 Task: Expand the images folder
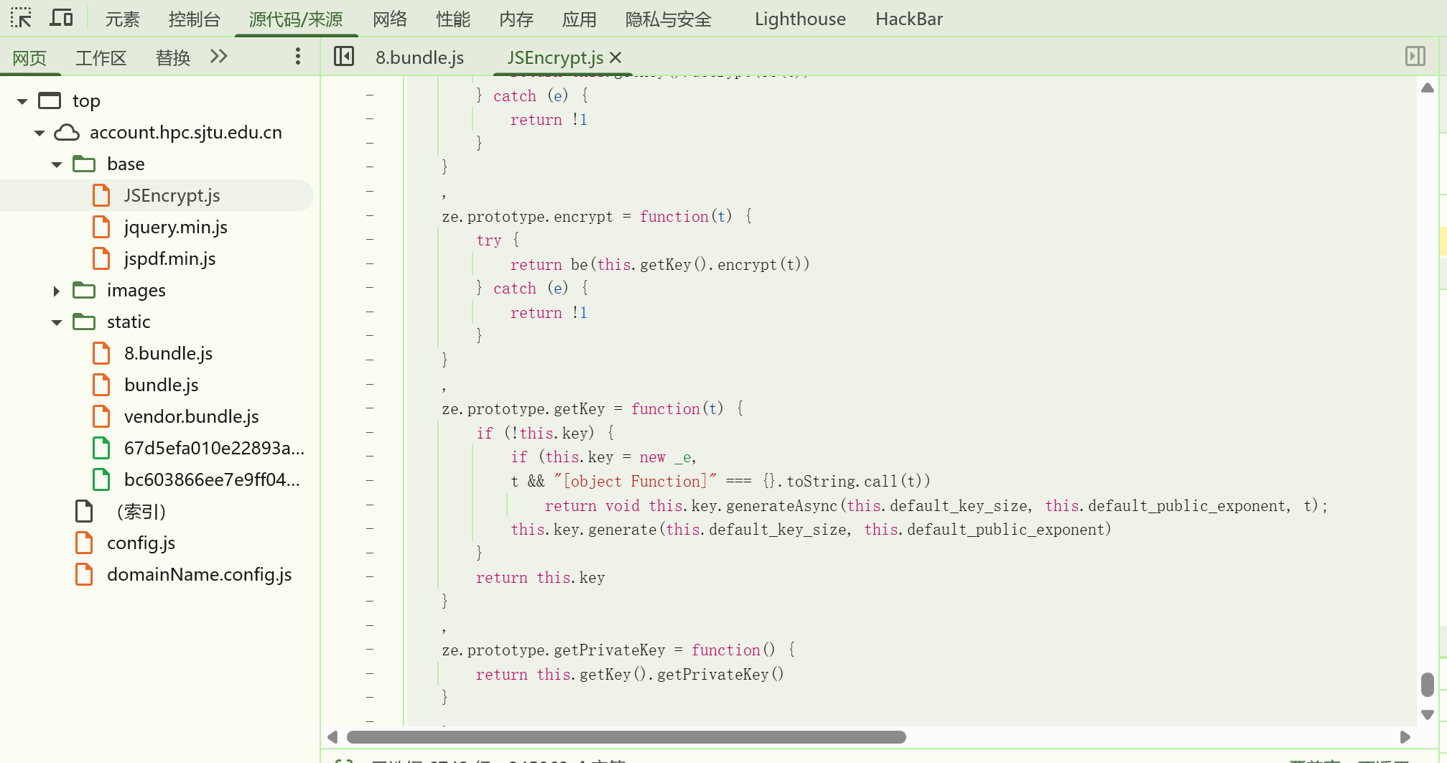coord(57,291)
